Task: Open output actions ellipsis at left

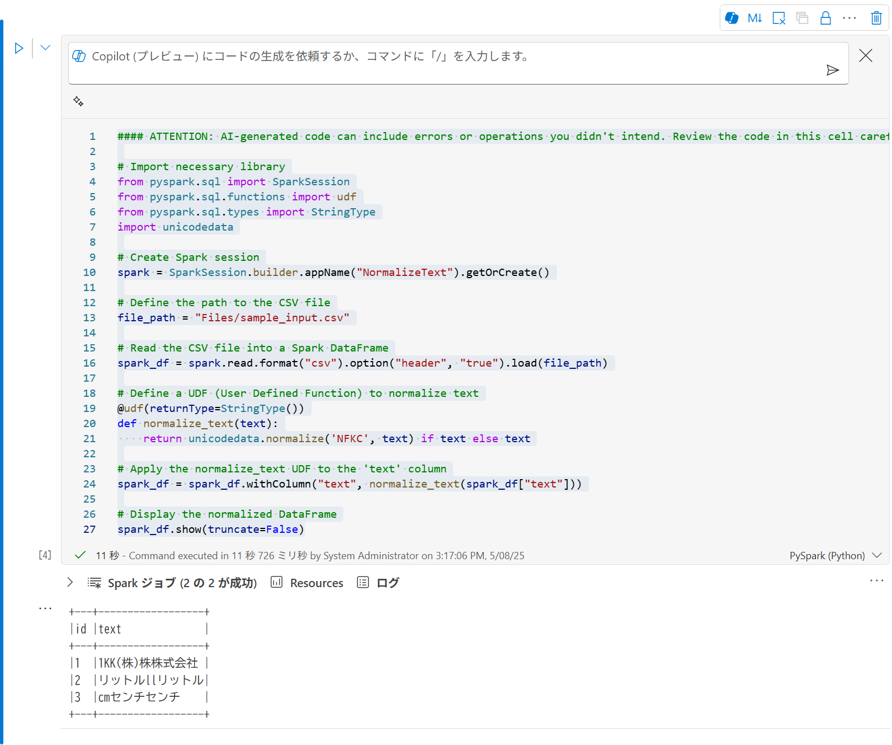Action: pos(45,608)
